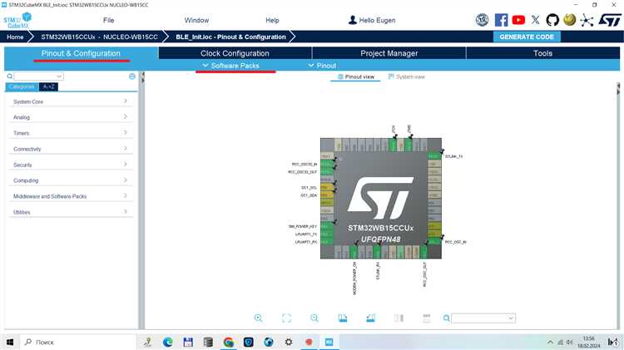Click the gold globe icon in the header
624x350 pixels.
[569, 20]
